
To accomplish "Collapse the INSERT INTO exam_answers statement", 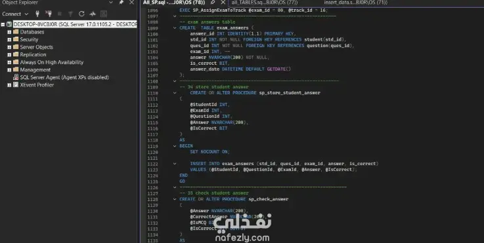I will pos(175,164).
